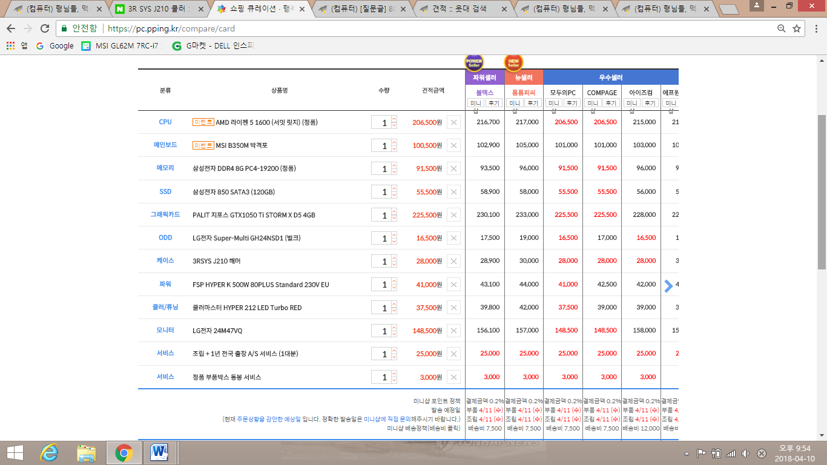The width and height of the screenshot is (827, 465).
Task: Click the quantity field of 케이스 row
Action: [x=381, y=261]
